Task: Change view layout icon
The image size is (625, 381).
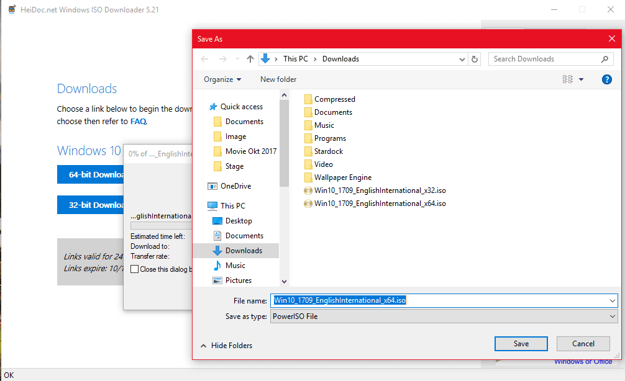Action: coord(568,79)
